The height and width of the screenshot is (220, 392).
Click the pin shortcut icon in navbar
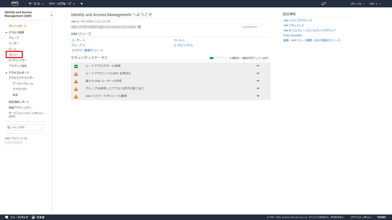pyautogui.click(x=81, y=4)
